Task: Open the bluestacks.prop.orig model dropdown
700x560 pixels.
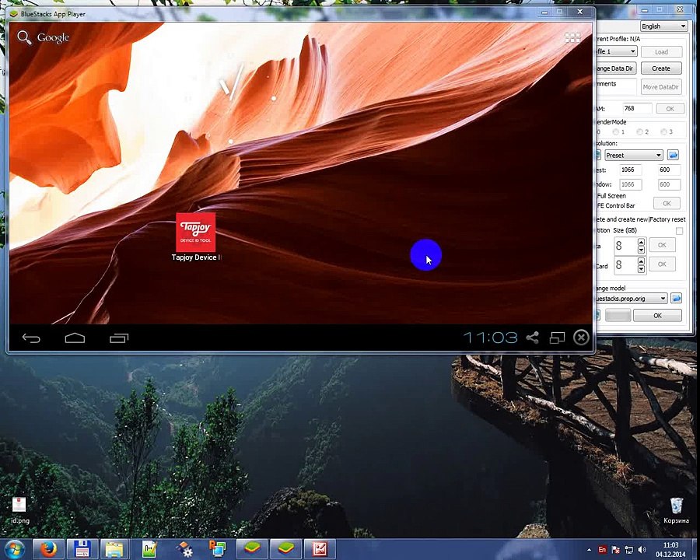Action: click(x=632, y=299)
